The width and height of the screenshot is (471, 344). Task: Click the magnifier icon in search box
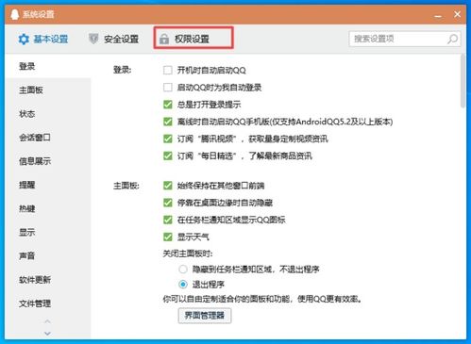(452, 39)
